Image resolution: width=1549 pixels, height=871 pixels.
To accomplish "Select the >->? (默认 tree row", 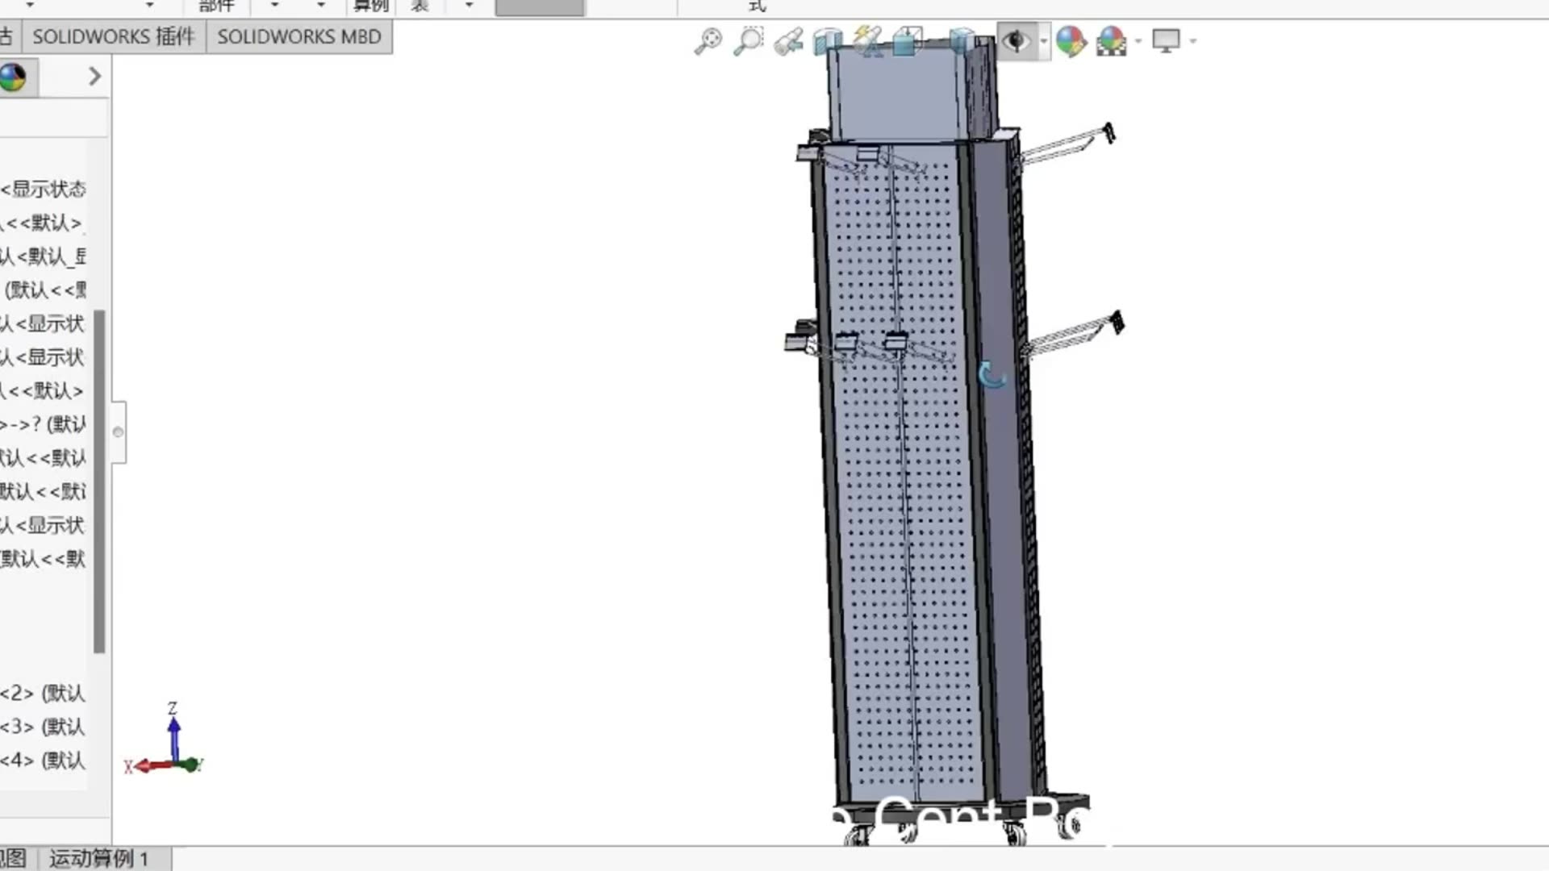I will 43,425.
